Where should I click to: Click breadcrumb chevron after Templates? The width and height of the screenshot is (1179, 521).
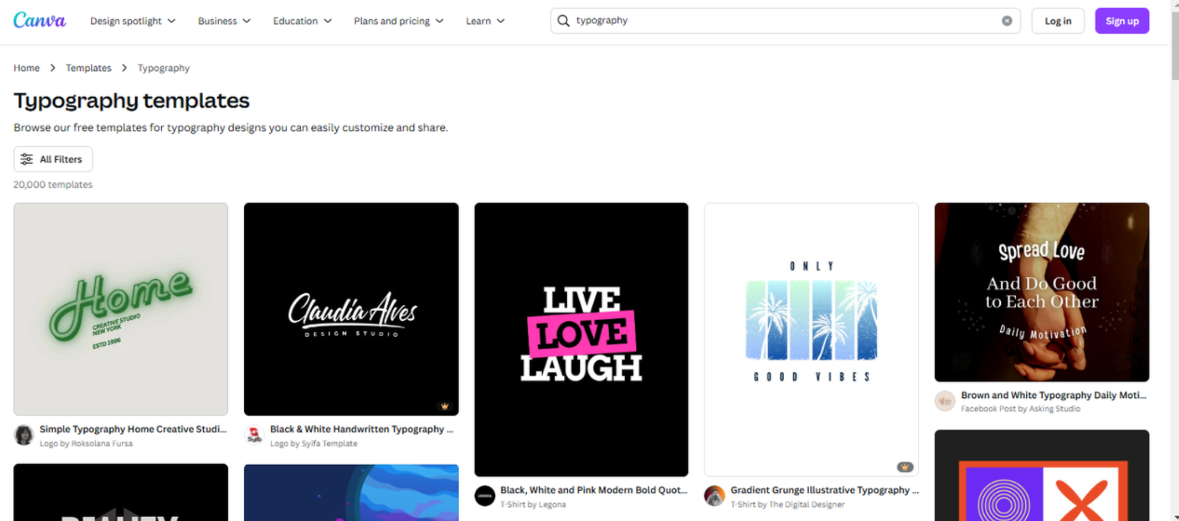click(124, 68)
